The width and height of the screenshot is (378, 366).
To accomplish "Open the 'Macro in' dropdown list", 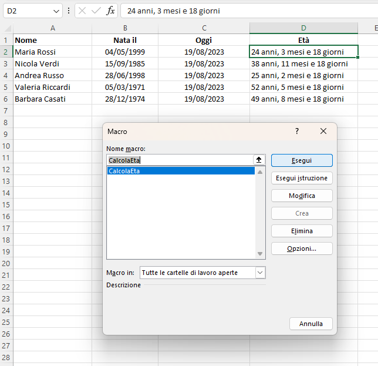I will click(260, 273).
